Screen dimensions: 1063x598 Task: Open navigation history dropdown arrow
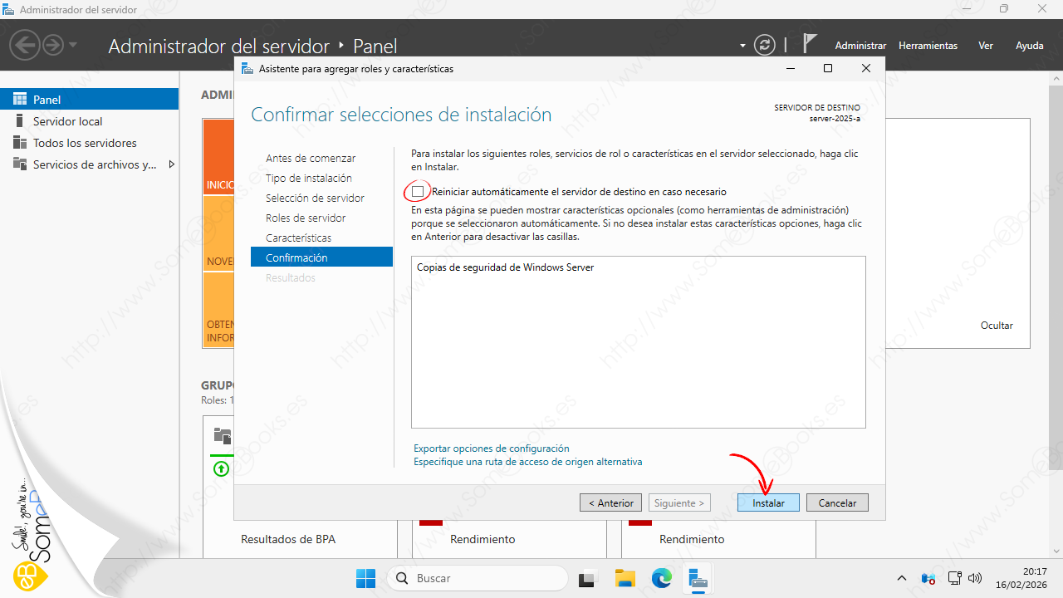coord(73,46)
